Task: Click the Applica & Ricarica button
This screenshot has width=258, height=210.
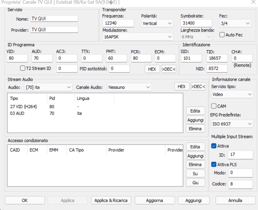Action: [111, 200]
